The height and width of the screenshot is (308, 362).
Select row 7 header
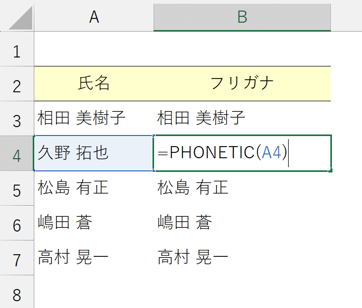tap(17, 258)
